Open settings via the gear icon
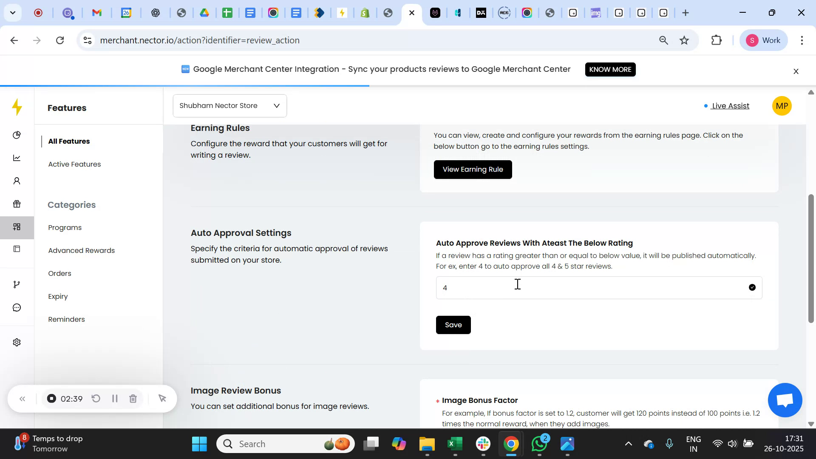 [x=17, y=342]
